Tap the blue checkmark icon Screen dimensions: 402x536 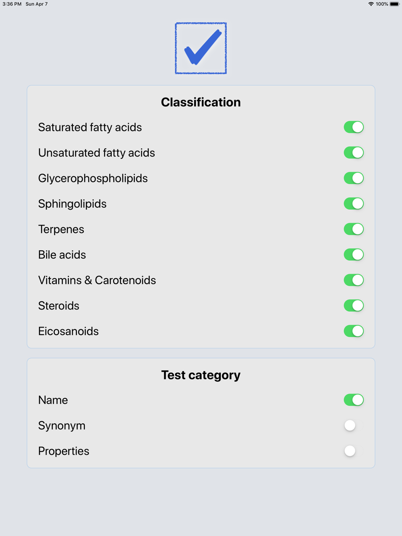[201, 48]
